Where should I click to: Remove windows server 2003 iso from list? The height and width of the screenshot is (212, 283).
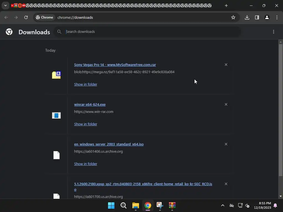226,144
